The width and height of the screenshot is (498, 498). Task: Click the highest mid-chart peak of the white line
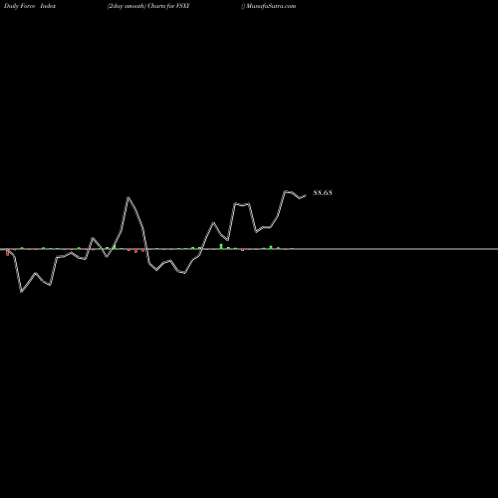pos(128,198)
